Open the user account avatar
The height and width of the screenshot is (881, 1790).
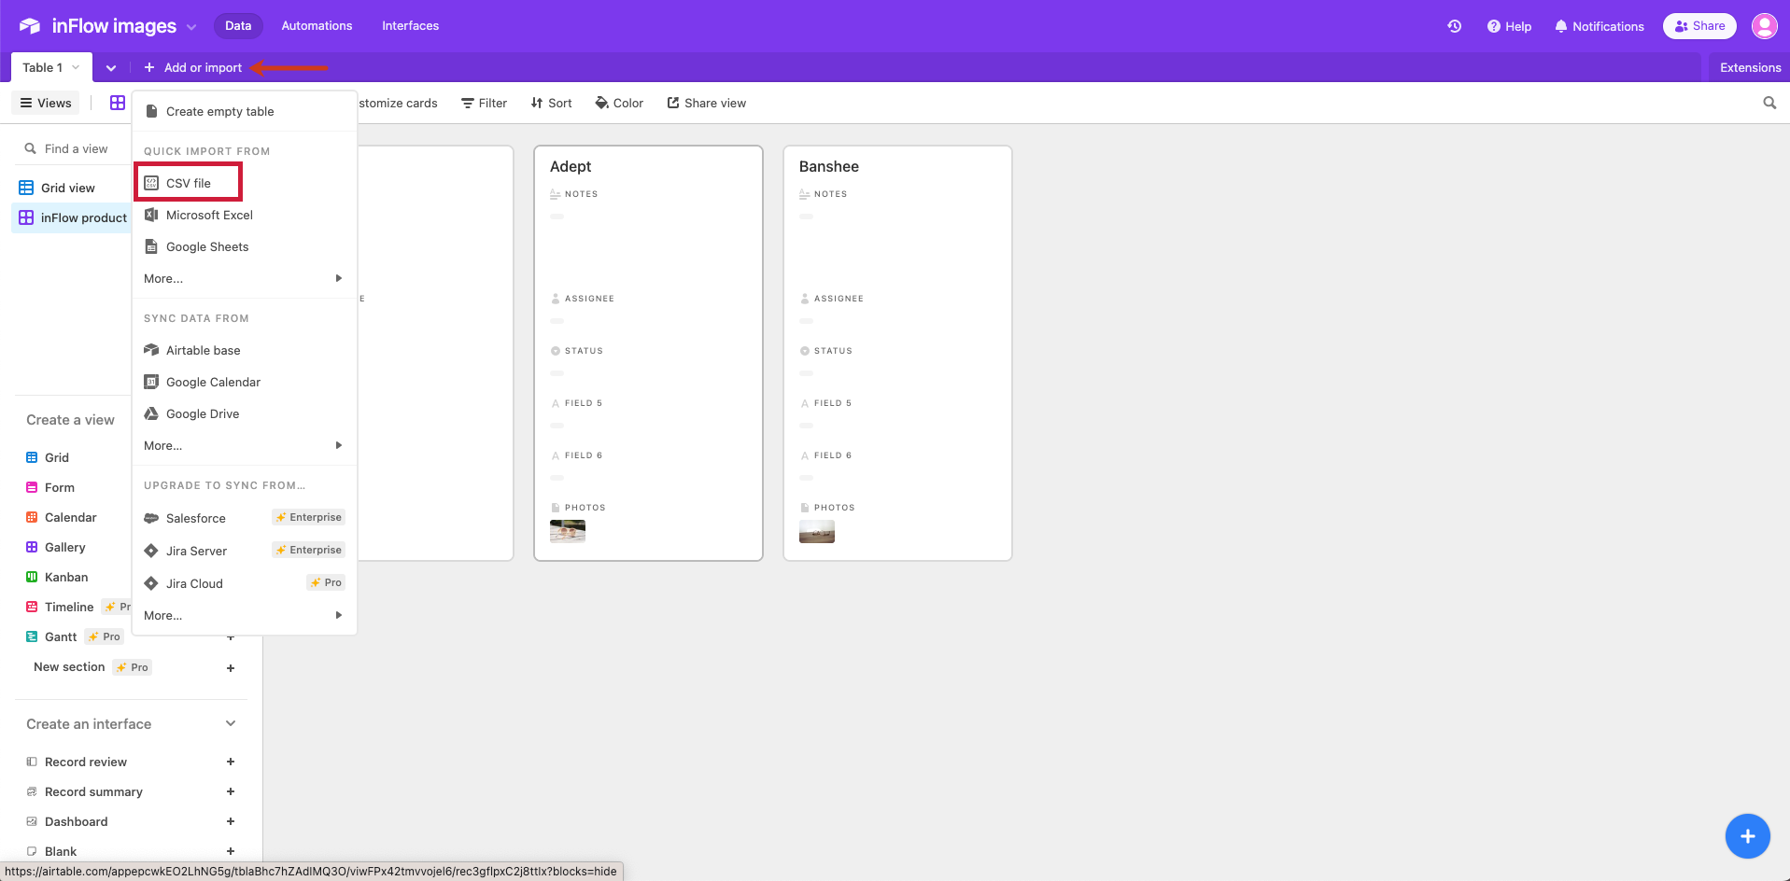pos(1764,26)
